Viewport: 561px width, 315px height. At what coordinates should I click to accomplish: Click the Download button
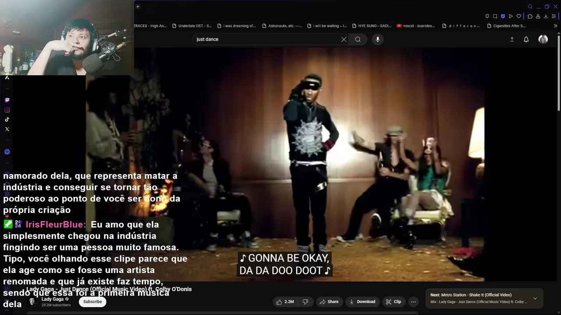[x=362, y=301]
